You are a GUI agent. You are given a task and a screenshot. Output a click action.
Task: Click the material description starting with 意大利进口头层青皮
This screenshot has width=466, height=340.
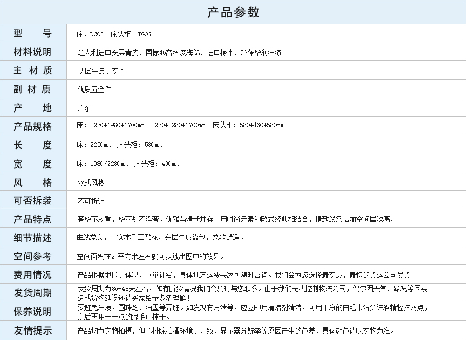(179, 52)
